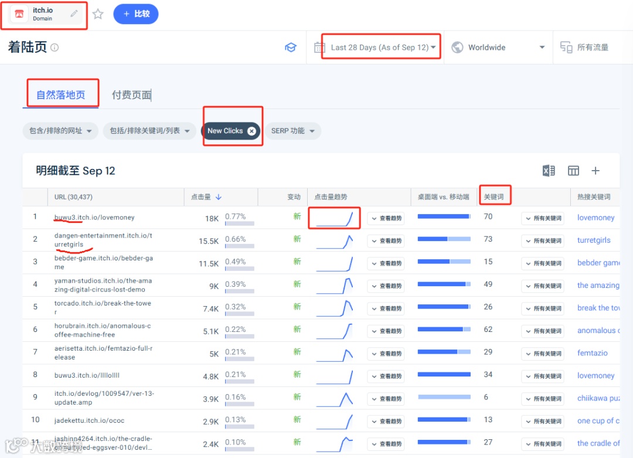Click the buwu3.itch.io/IllloIIII URL
Screen dimensions: 633x458
pos(87,376)
